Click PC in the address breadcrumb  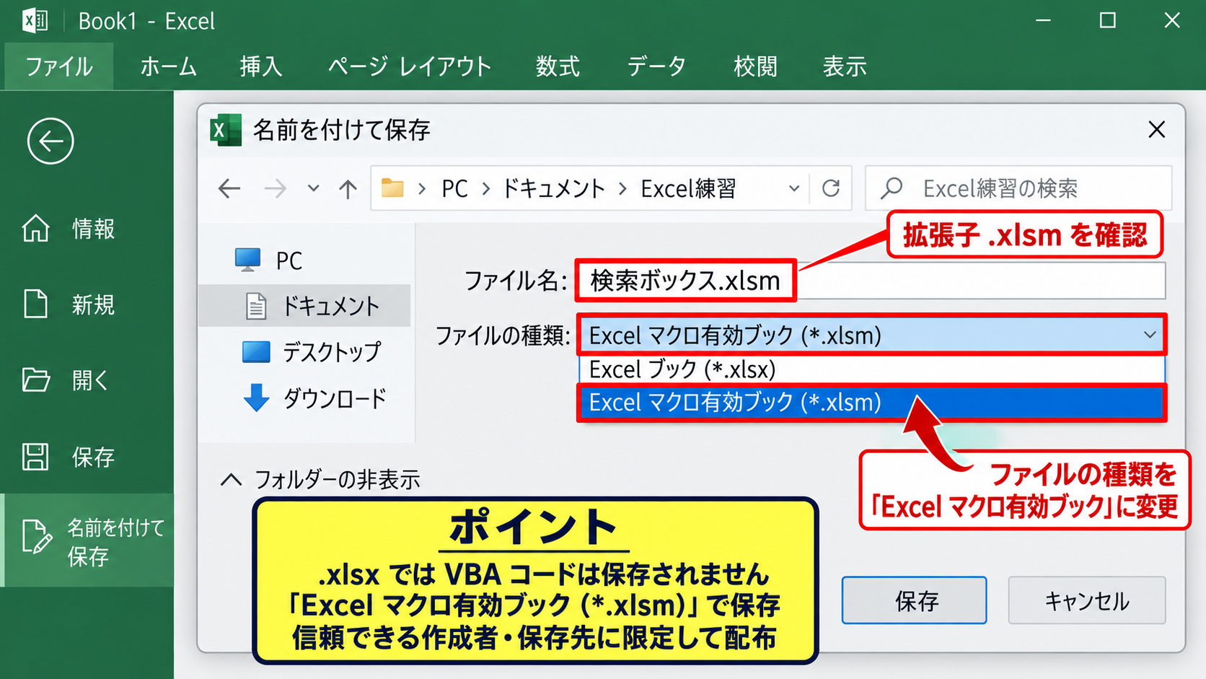pyautogui.click(x=455, y=189)
